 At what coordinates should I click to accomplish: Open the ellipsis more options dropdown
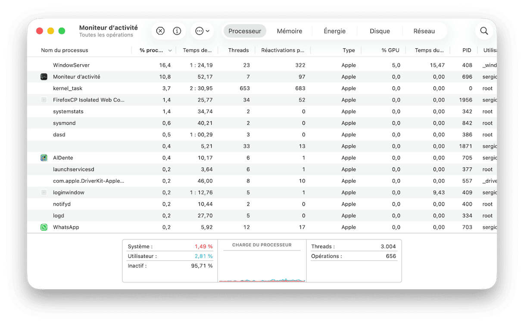(202, 31)
